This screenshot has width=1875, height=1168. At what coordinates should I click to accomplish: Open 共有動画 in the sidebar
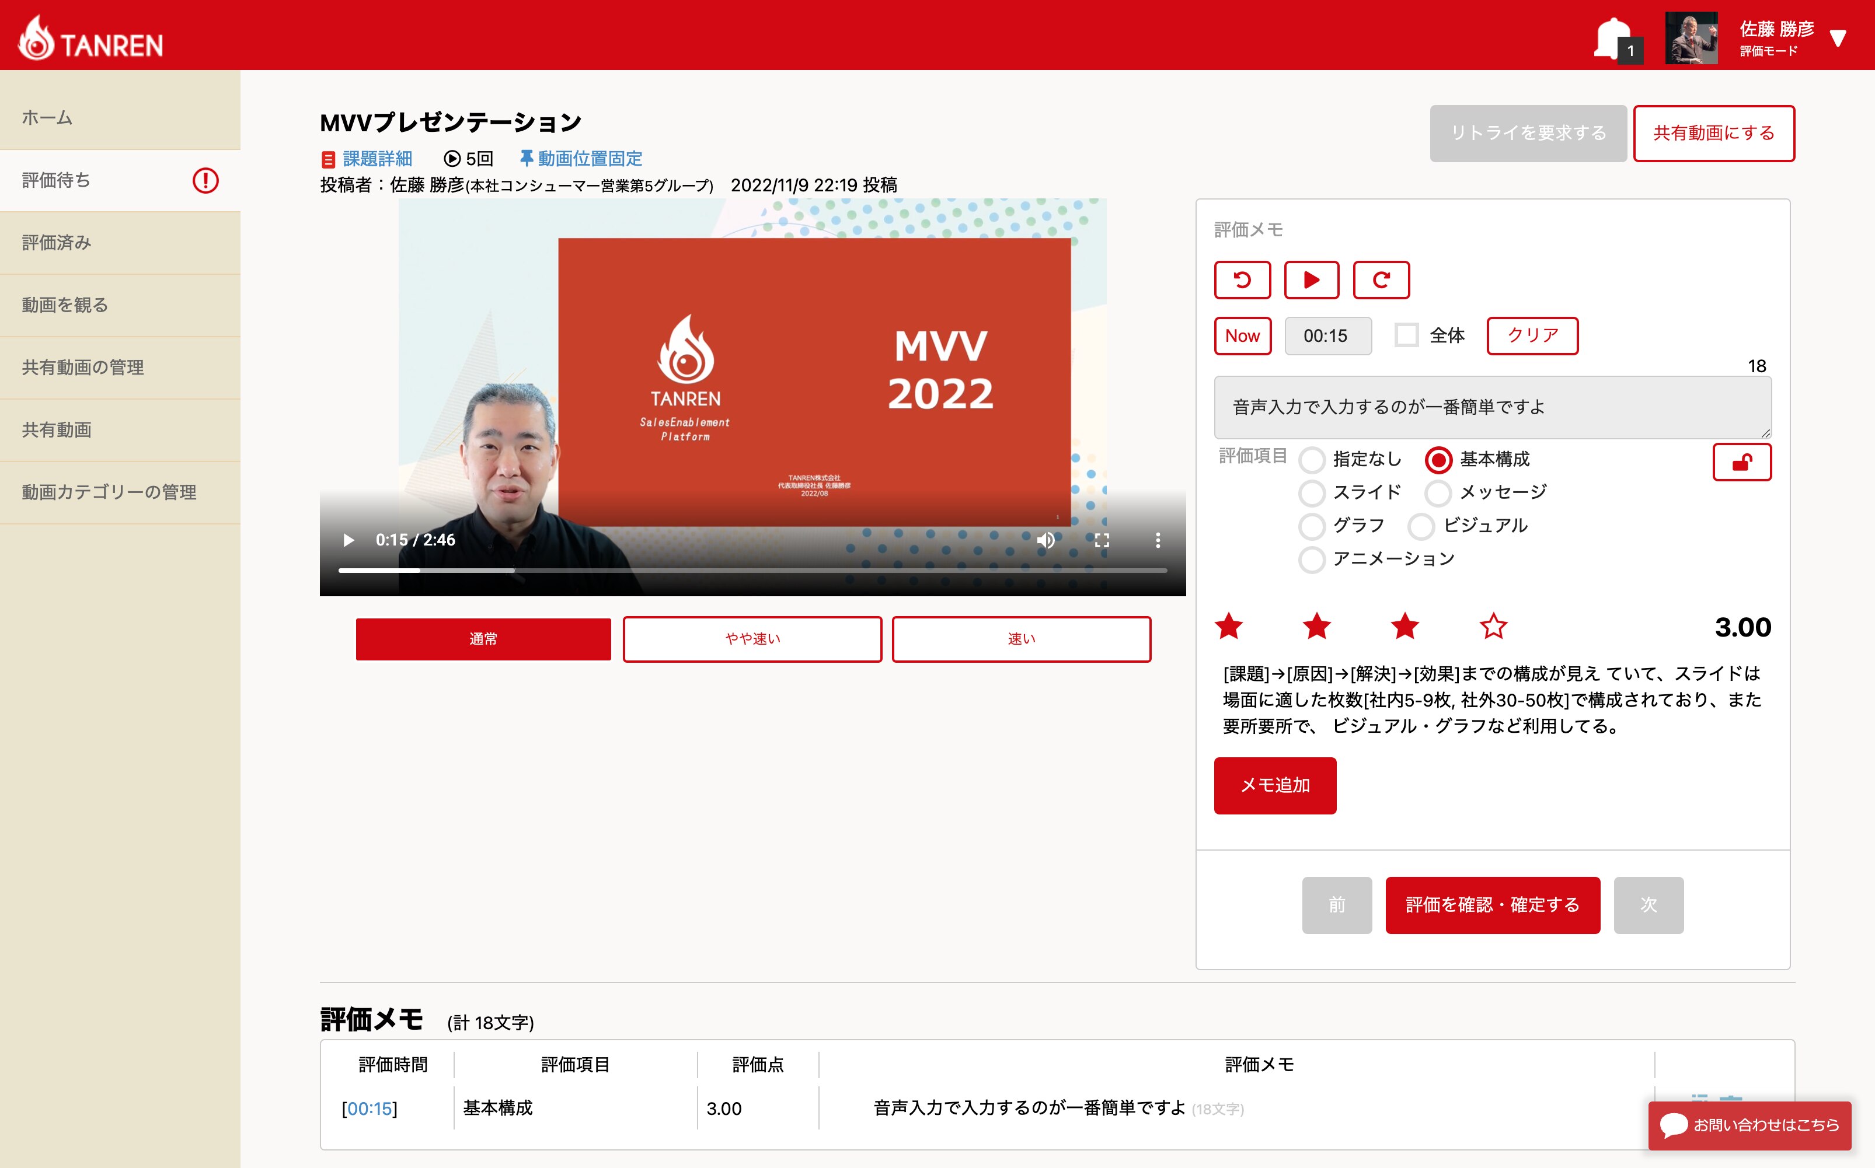click(x=120, y=431)
